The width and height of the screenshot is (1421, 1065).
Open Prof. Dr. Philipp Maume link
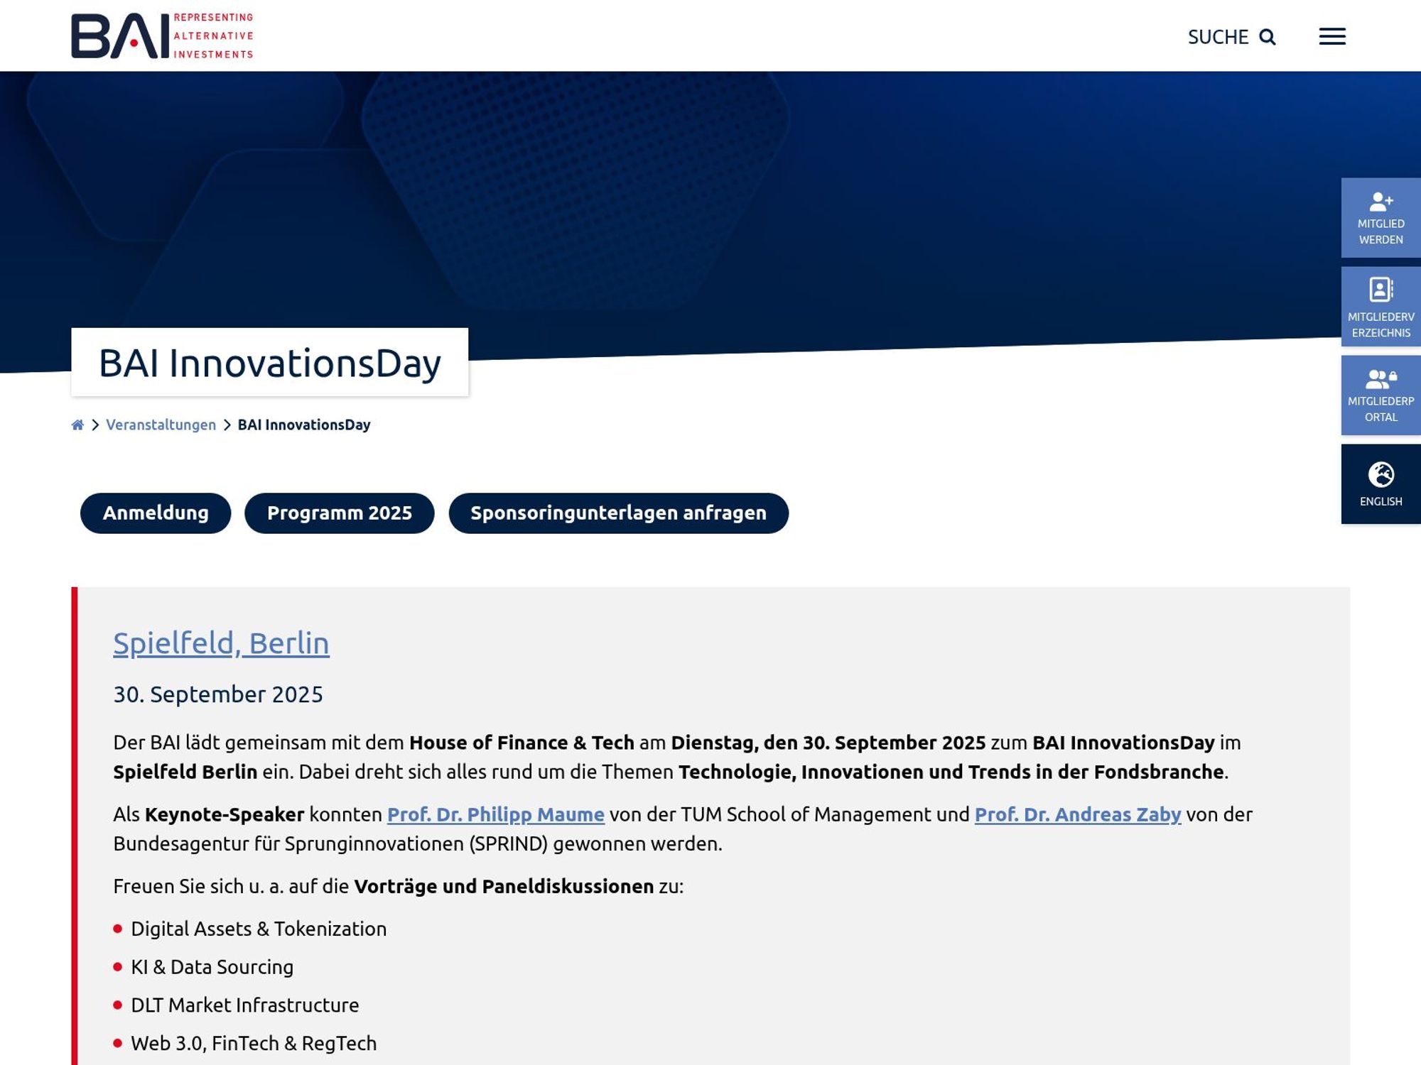click(x=495, y=814)
